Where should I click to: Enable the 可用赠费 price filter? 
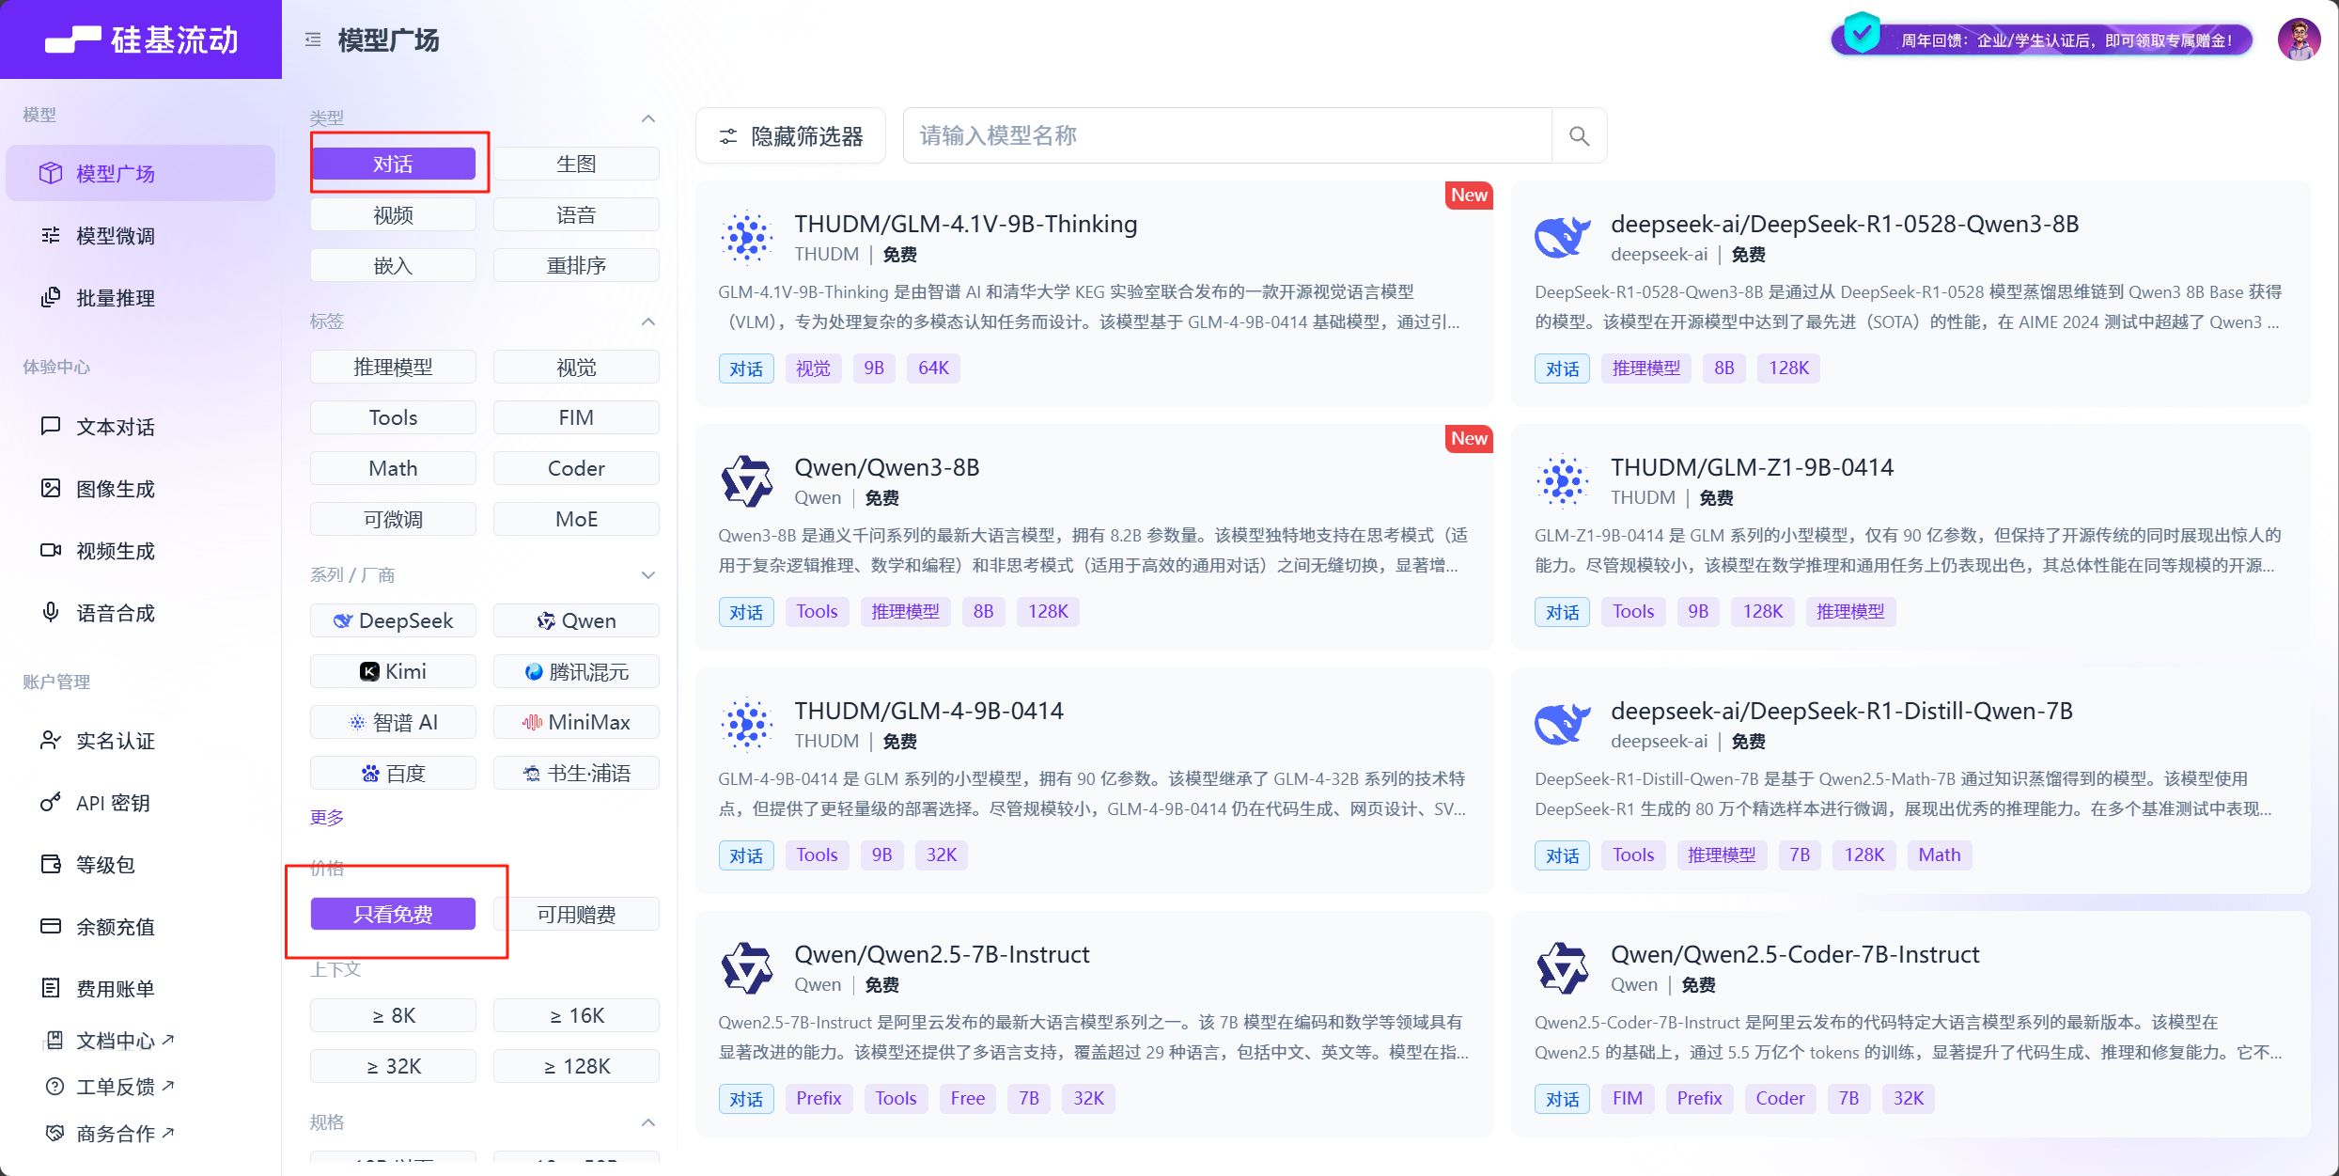point(576,914)
